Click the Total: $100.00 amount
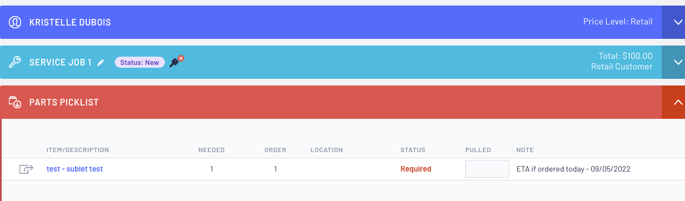The height and width of the screenshot is (201, 685). point(622,56)
